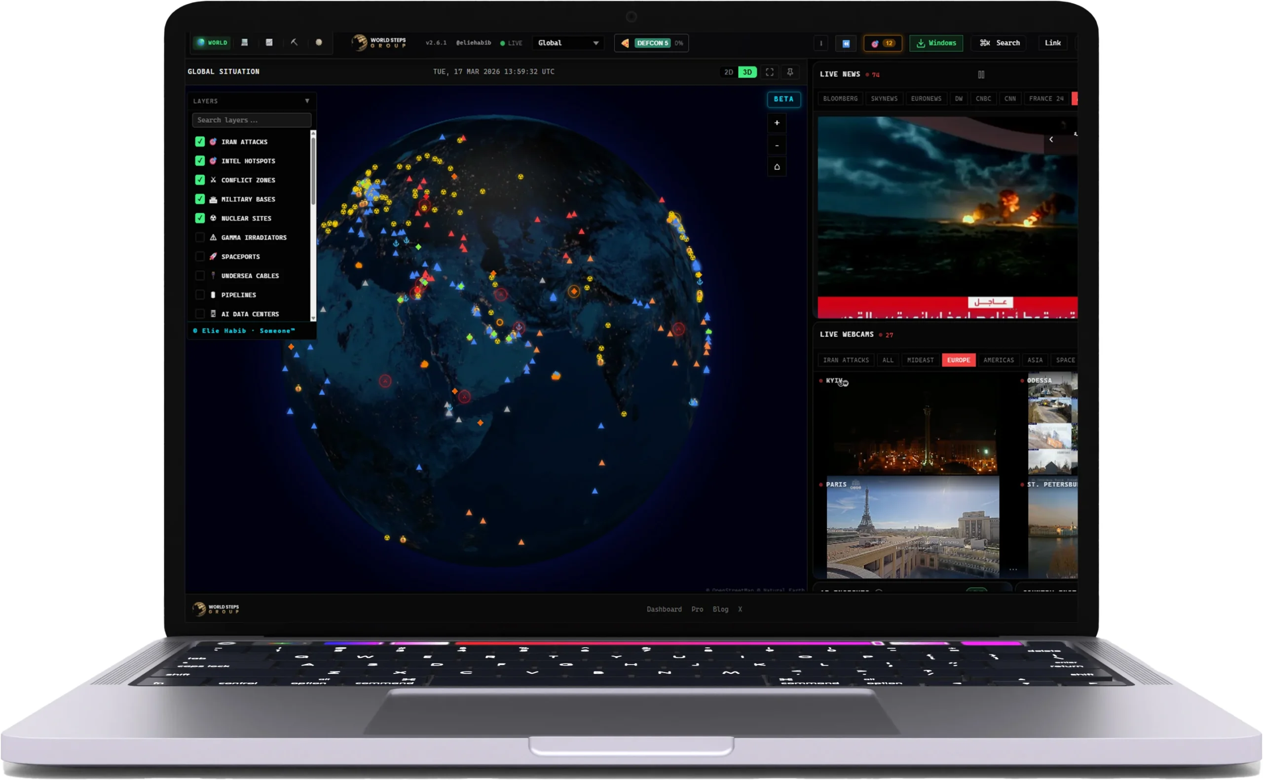Uncheck the Conflict Zones layer checkbox
This screenshot has width=1263, height=780.
click(200, 180)
